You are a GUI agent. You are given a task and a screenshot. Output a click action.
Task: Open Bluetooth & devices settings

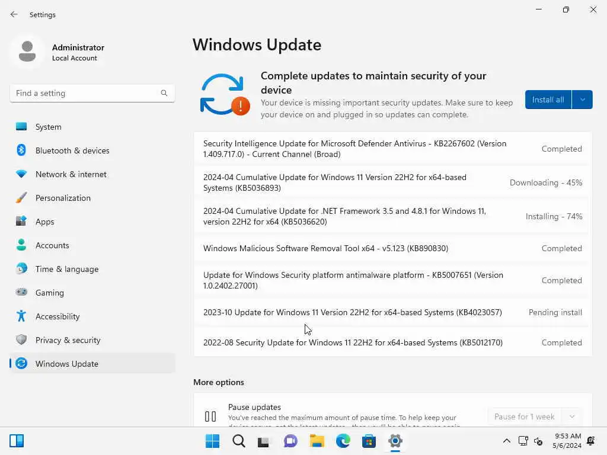[x=92, y=150]
